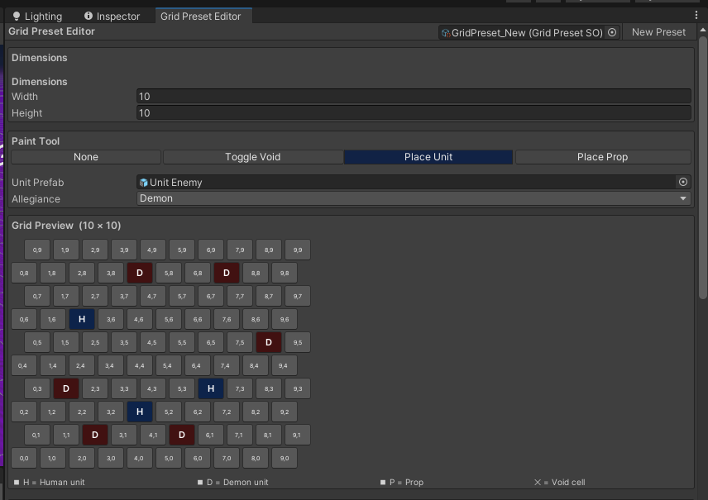
Task: Switch to the Lighting tab
Action: [37, 17]
